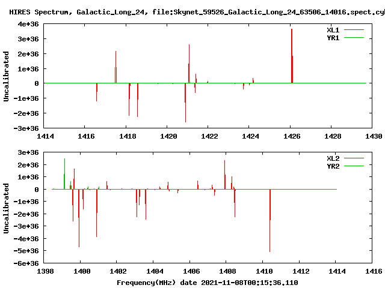Click the Uncalibrated axis label of the XL2 plot
This screenshot has height=288, width=385.
[6, 208]
